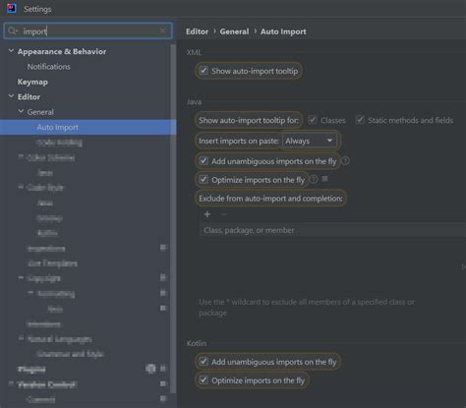This screenshot has width=466, height=408.
Task: Click the IntelliJ app icon in the title bar
Action: [12, 8]
